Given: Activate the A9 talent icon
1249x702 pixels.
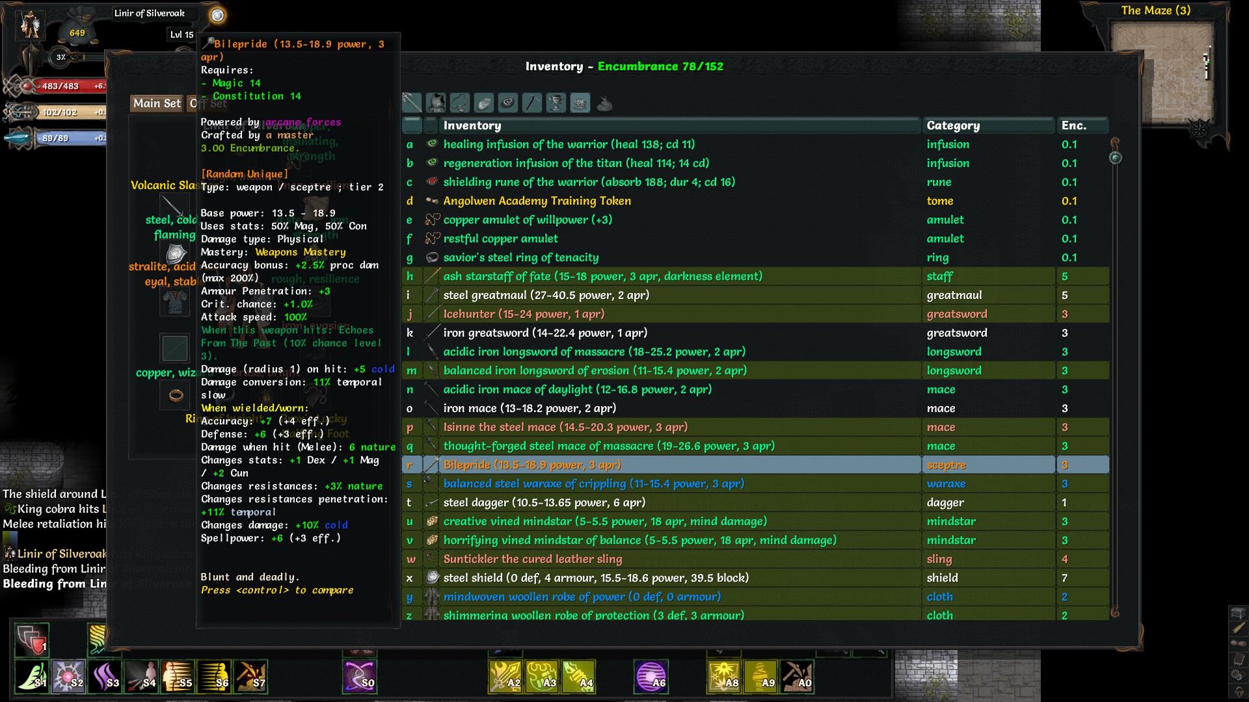Looking at the screenshot, I should 760,677.
